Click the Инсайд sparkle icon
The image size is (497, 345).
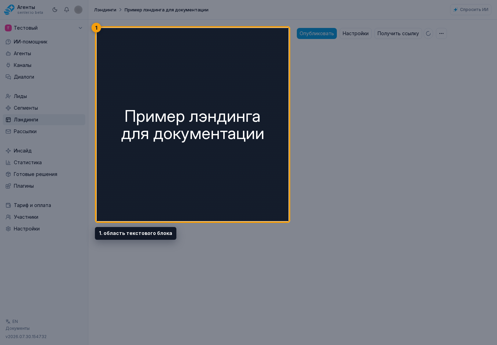(x=8, y=151)
